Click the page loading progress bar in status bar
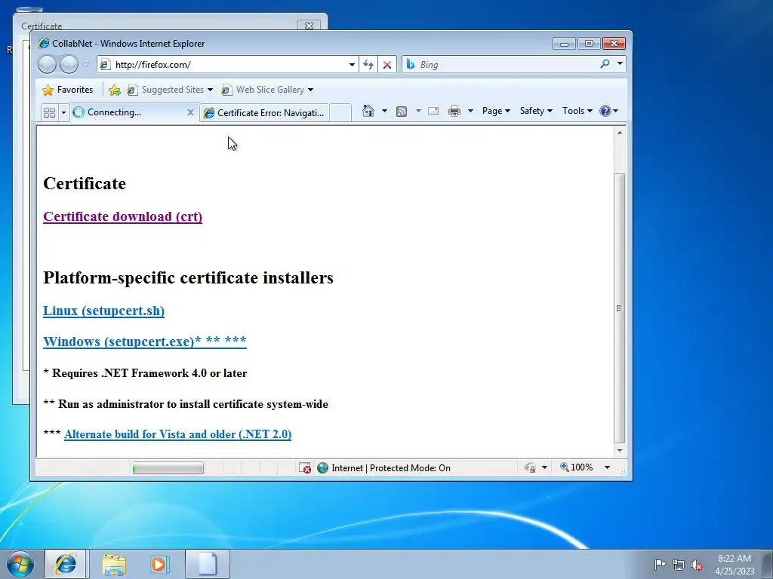Image resolution: width=773 pixels, height=579 pixels. tap(168, 468)
